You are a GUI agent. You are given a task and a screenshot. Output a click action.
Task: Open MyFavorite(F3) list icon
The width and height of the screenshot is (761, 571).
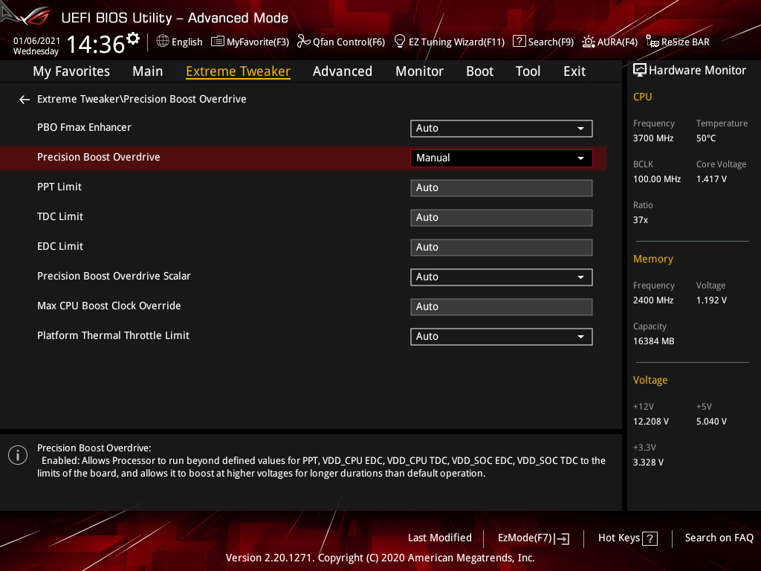click(218, 42)
